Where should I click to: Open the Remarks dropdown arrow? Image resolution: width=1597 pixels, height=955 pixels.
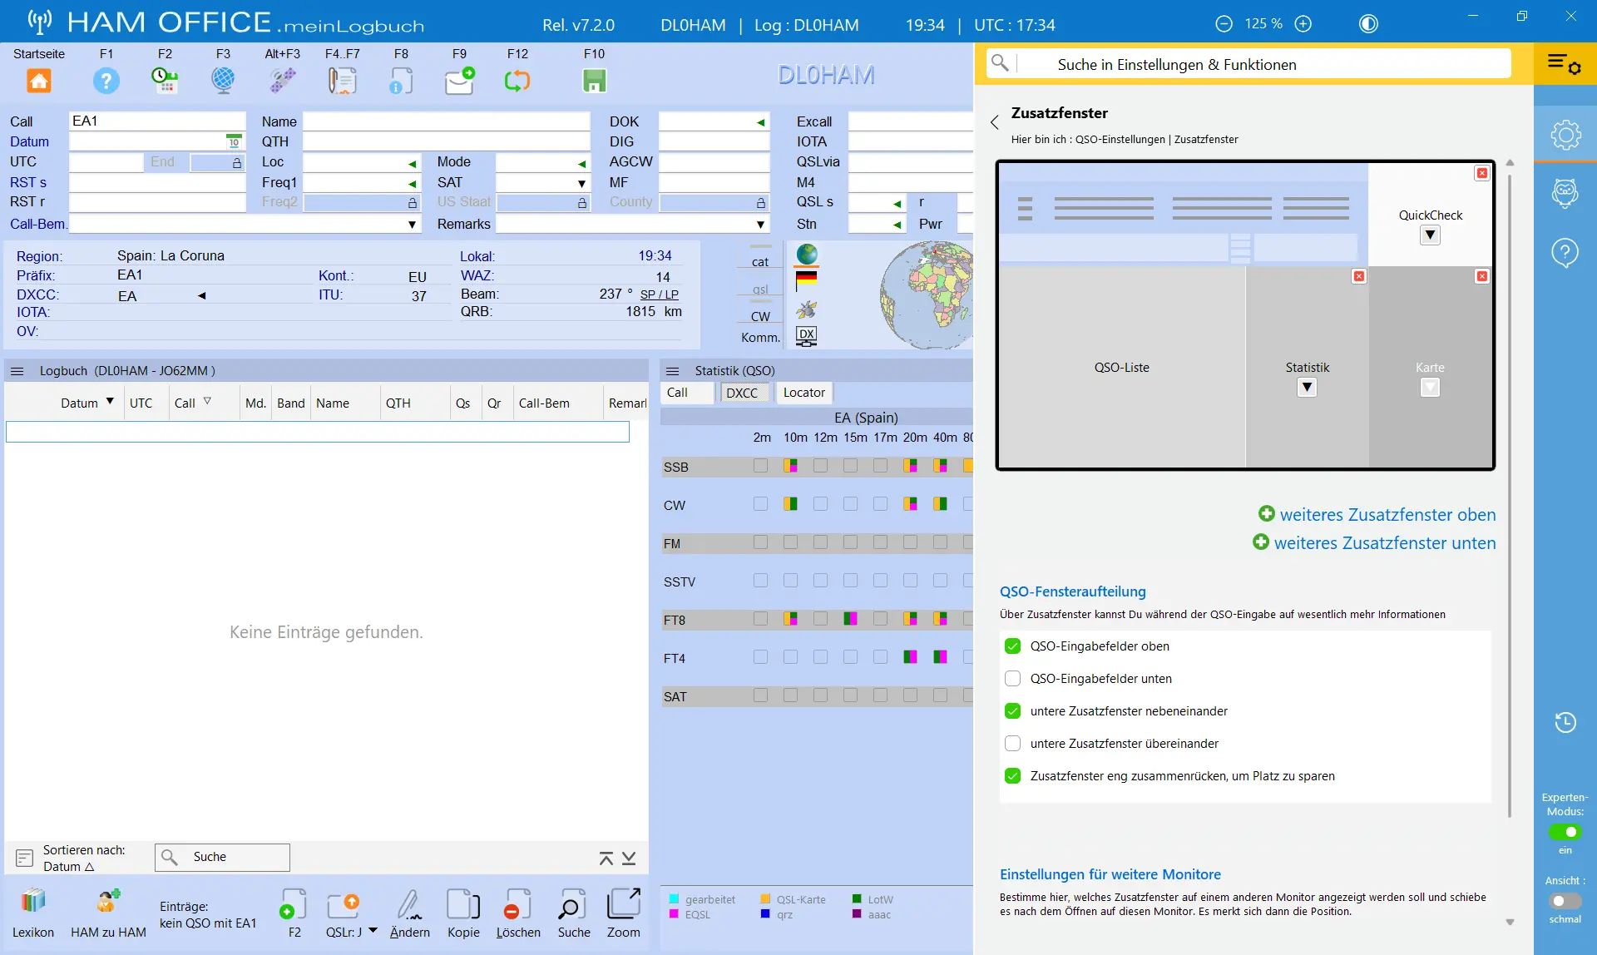(760, 225)
